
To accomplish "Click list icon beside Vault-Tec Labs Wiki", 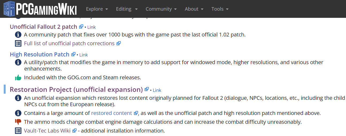I will (18, 131).
